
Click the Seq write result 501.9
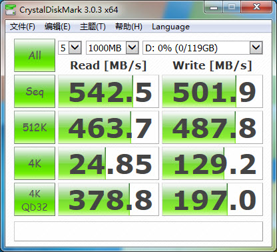212,91
